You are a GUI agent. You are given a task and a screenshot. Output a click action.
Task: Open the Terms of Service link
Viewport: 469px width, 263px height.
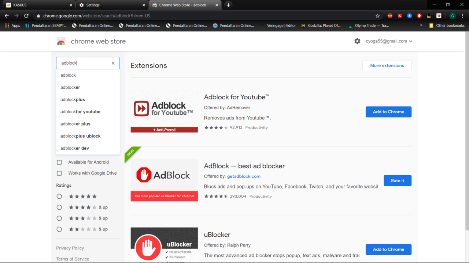tap(73, 259)
